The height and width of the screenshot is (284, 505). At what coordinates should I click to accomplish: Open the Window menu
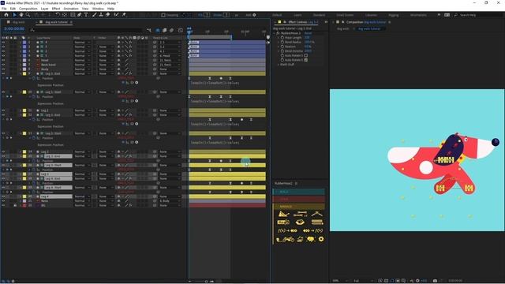pyautogui.click(x=98, y=9)
